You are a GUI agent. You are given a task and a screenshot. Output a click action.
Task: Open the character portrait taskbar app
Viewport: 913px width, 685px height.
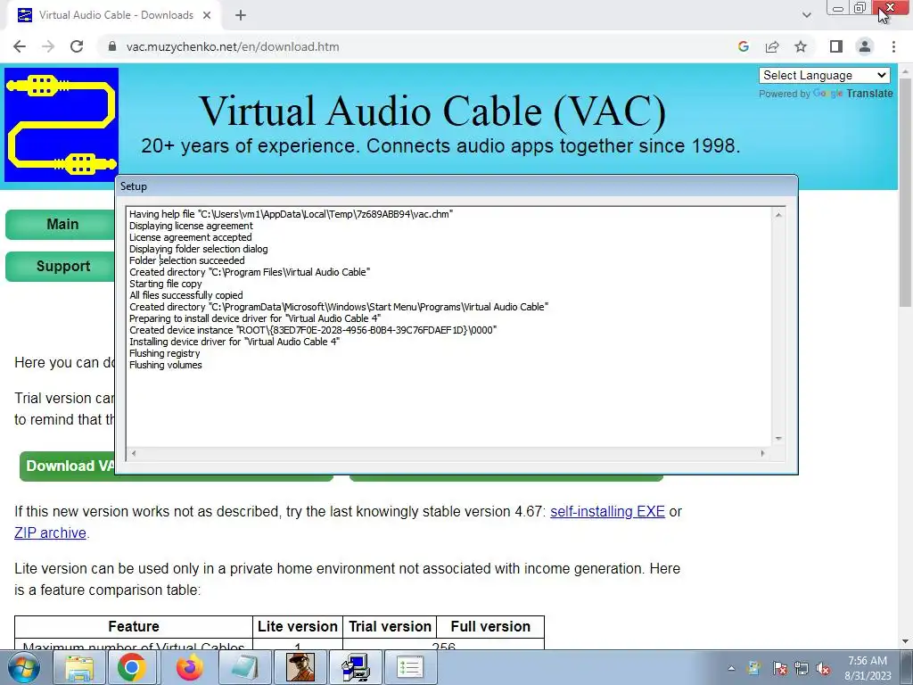point(300,667)
